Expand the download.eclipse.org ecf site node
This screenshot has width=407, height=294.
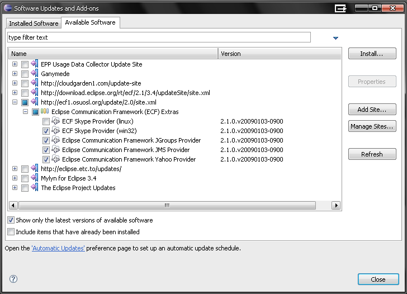tap(15, 92)
